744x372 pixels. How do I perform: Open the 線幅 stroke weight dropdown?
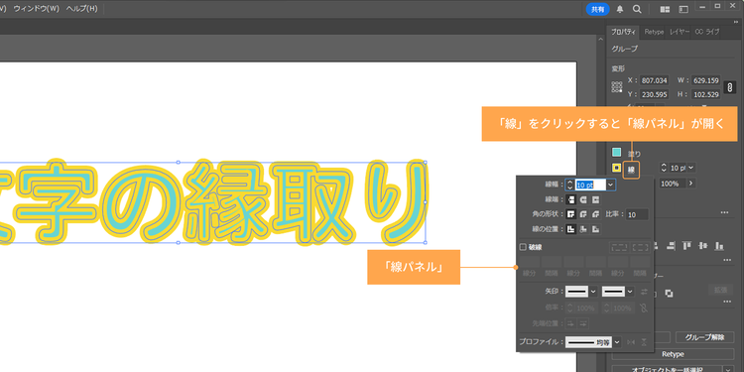tap(611, 185)
